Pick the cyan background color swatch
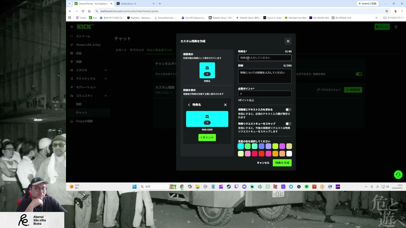The image size is (406, 228). click(241, 146)
